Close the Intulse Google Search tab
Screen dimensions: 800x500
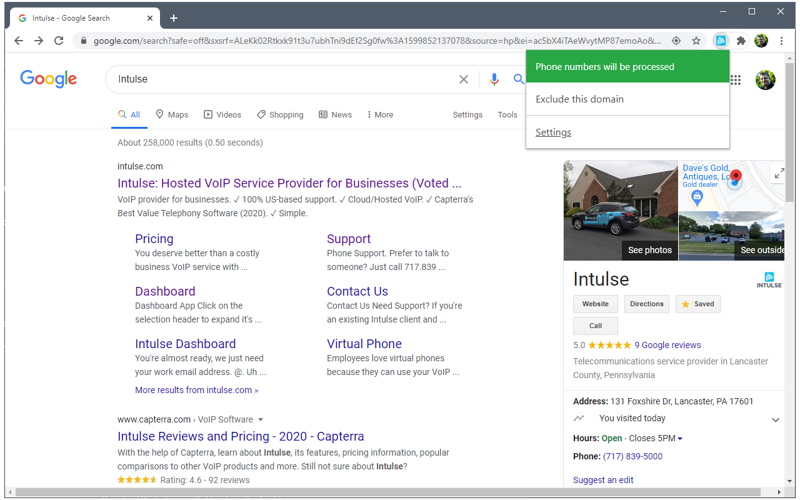click(x=150, y=18)
